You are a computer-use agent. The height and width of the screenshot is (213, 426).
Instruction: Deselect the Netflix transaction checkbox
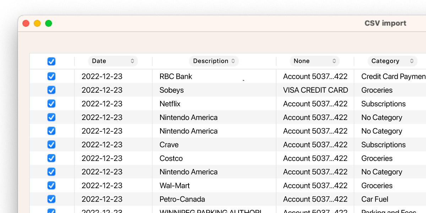pyautogui.click(x=51, y=104)
